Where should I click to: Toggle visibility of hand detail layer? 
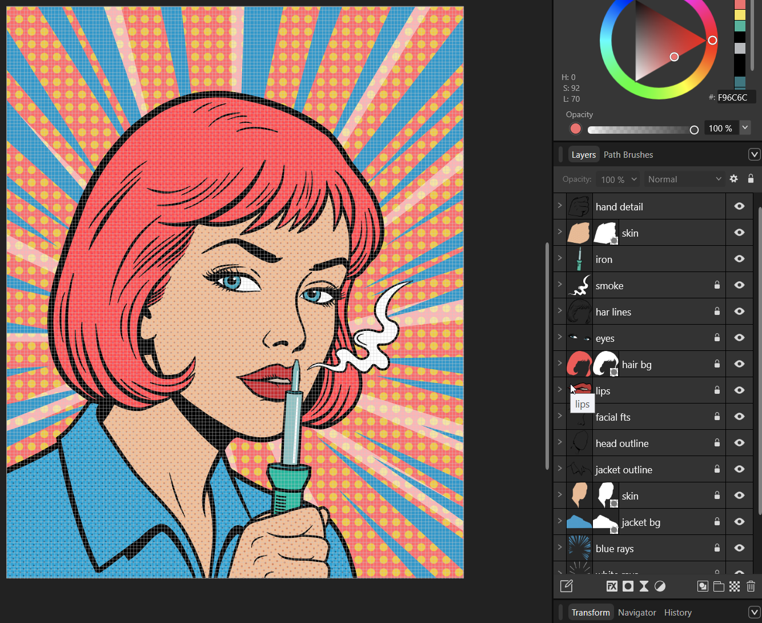pos(739,206)
